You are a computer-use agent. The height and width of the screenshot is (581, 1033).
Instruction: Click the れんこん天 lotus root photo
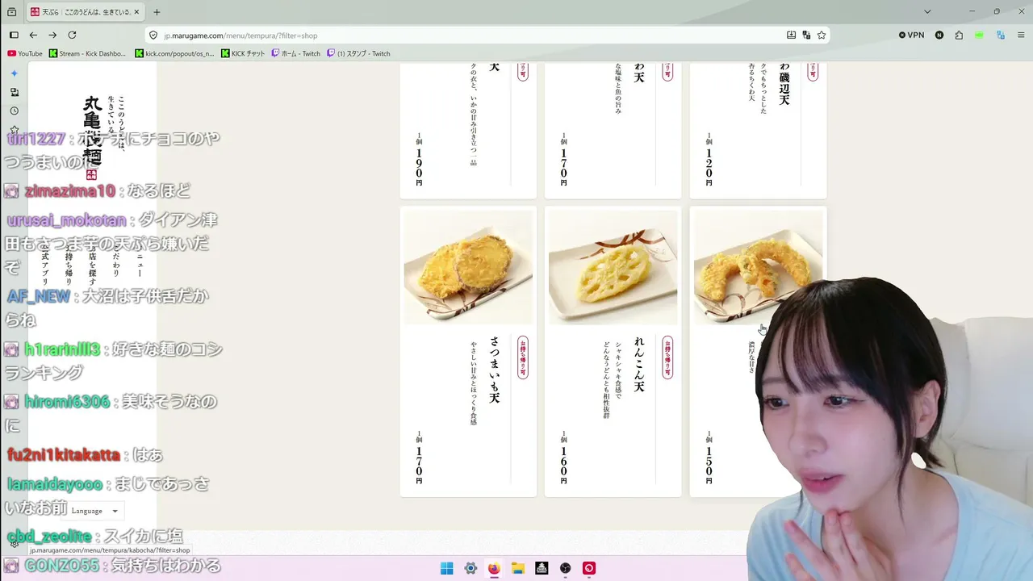click(x=613, y=267)
